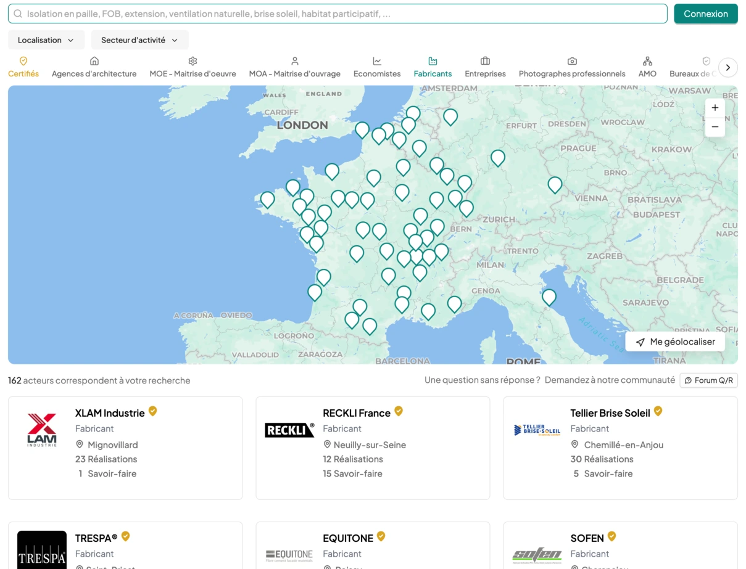Open the Secteur d'activité dropdown

pyautogui.click(x=140, y=40)
